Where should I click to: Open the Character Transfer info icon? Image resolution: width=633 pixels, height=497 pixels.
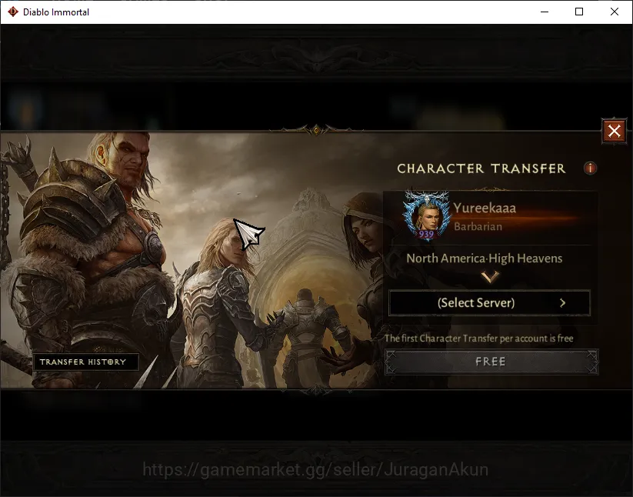point(590,168)
